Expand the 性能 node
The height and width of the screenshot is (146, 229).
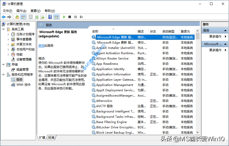click(8, 54)
